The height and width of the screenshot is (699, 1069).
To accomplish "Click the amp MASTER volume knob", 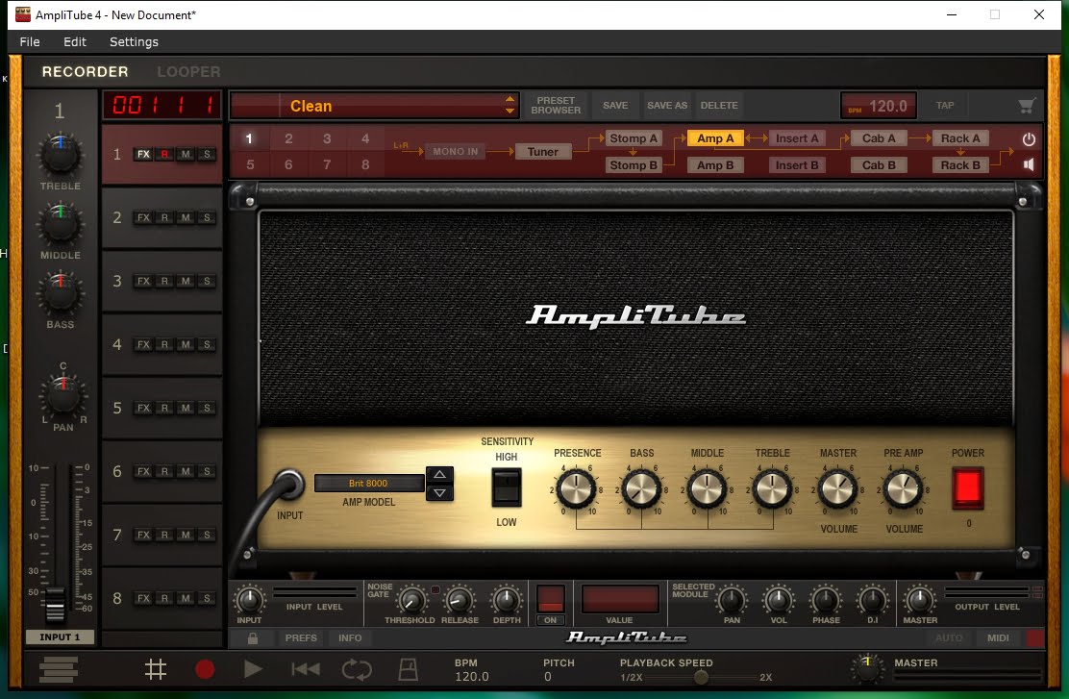I will 838,488.
